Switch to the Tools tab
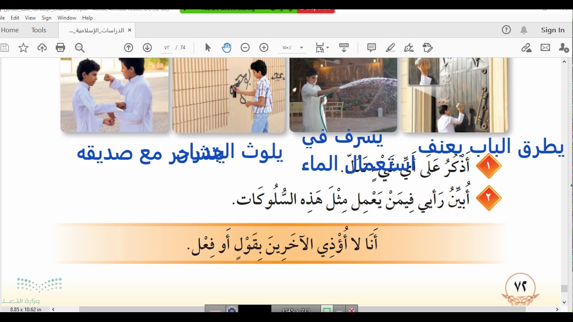Image resolution: width=573 pixels, height=322 pixels. click(x=39, y=30)
